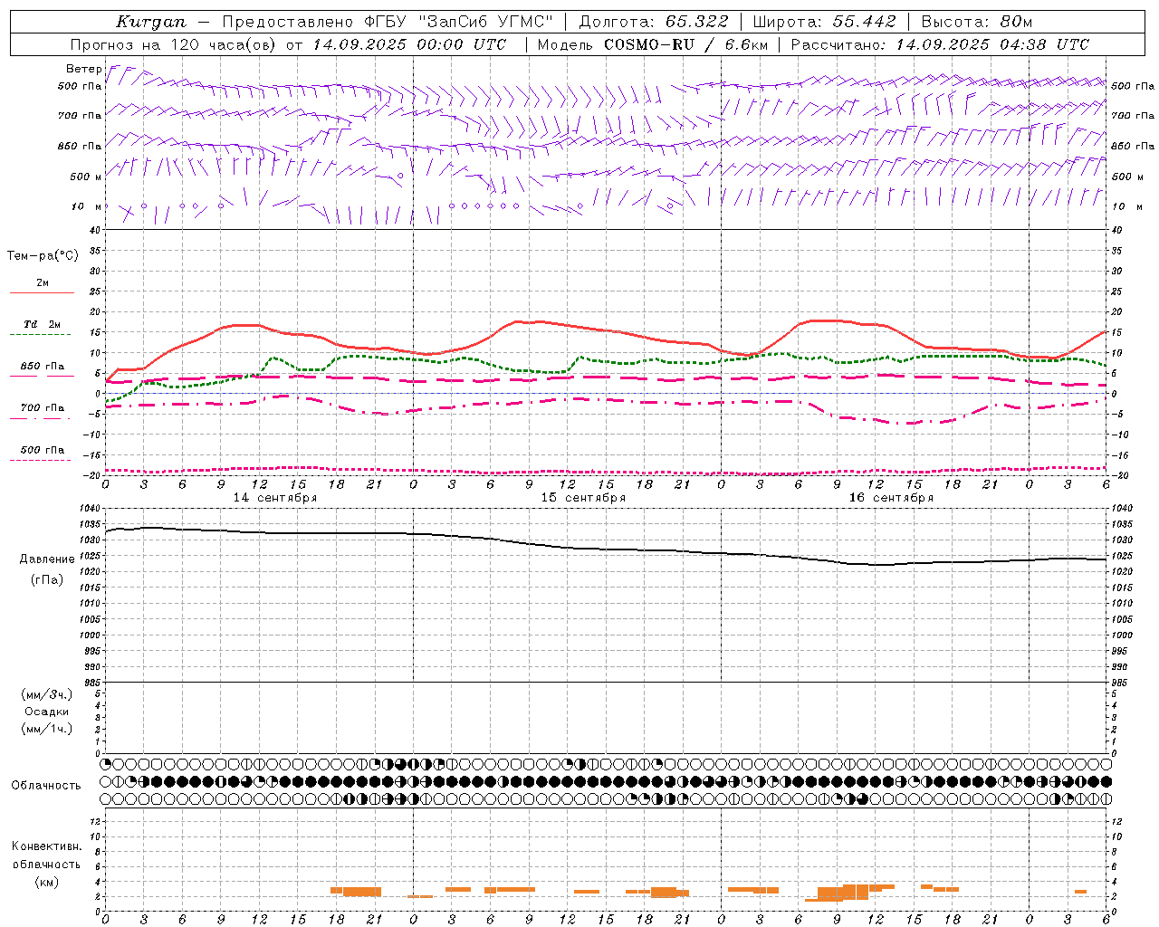
Task: Click the computed time "Рассчитано: 14.09.2025 04:38 UTC"
Action: (940, 44)
